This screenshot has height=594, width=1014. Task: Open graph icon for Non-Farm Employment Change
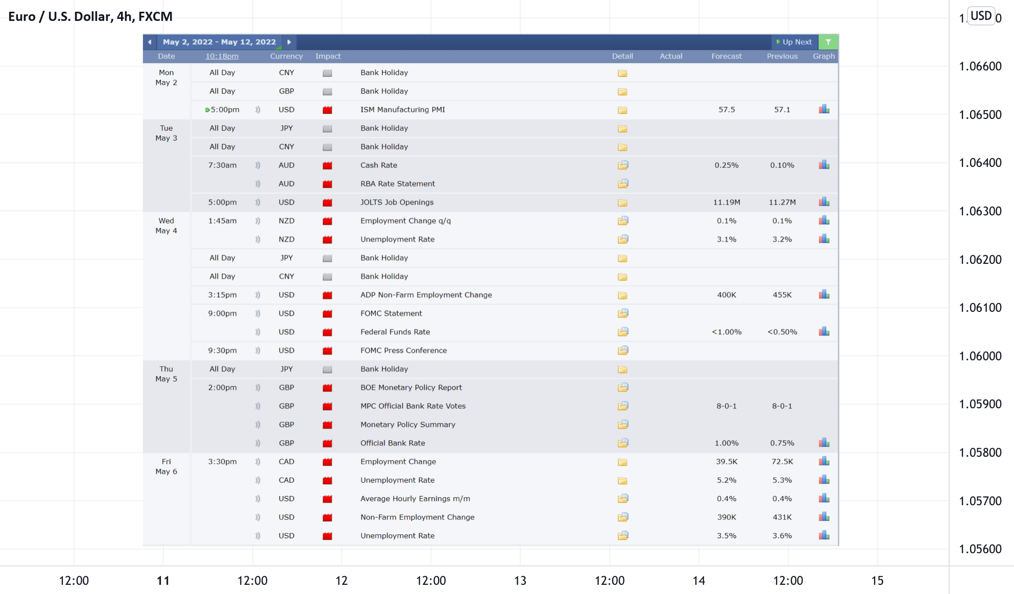point(824,517)
